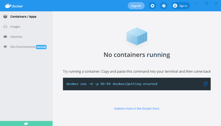The width and height of the screenshot is (221, 126).
Task: Click the Upgrade button
Action: pos(136,6)
